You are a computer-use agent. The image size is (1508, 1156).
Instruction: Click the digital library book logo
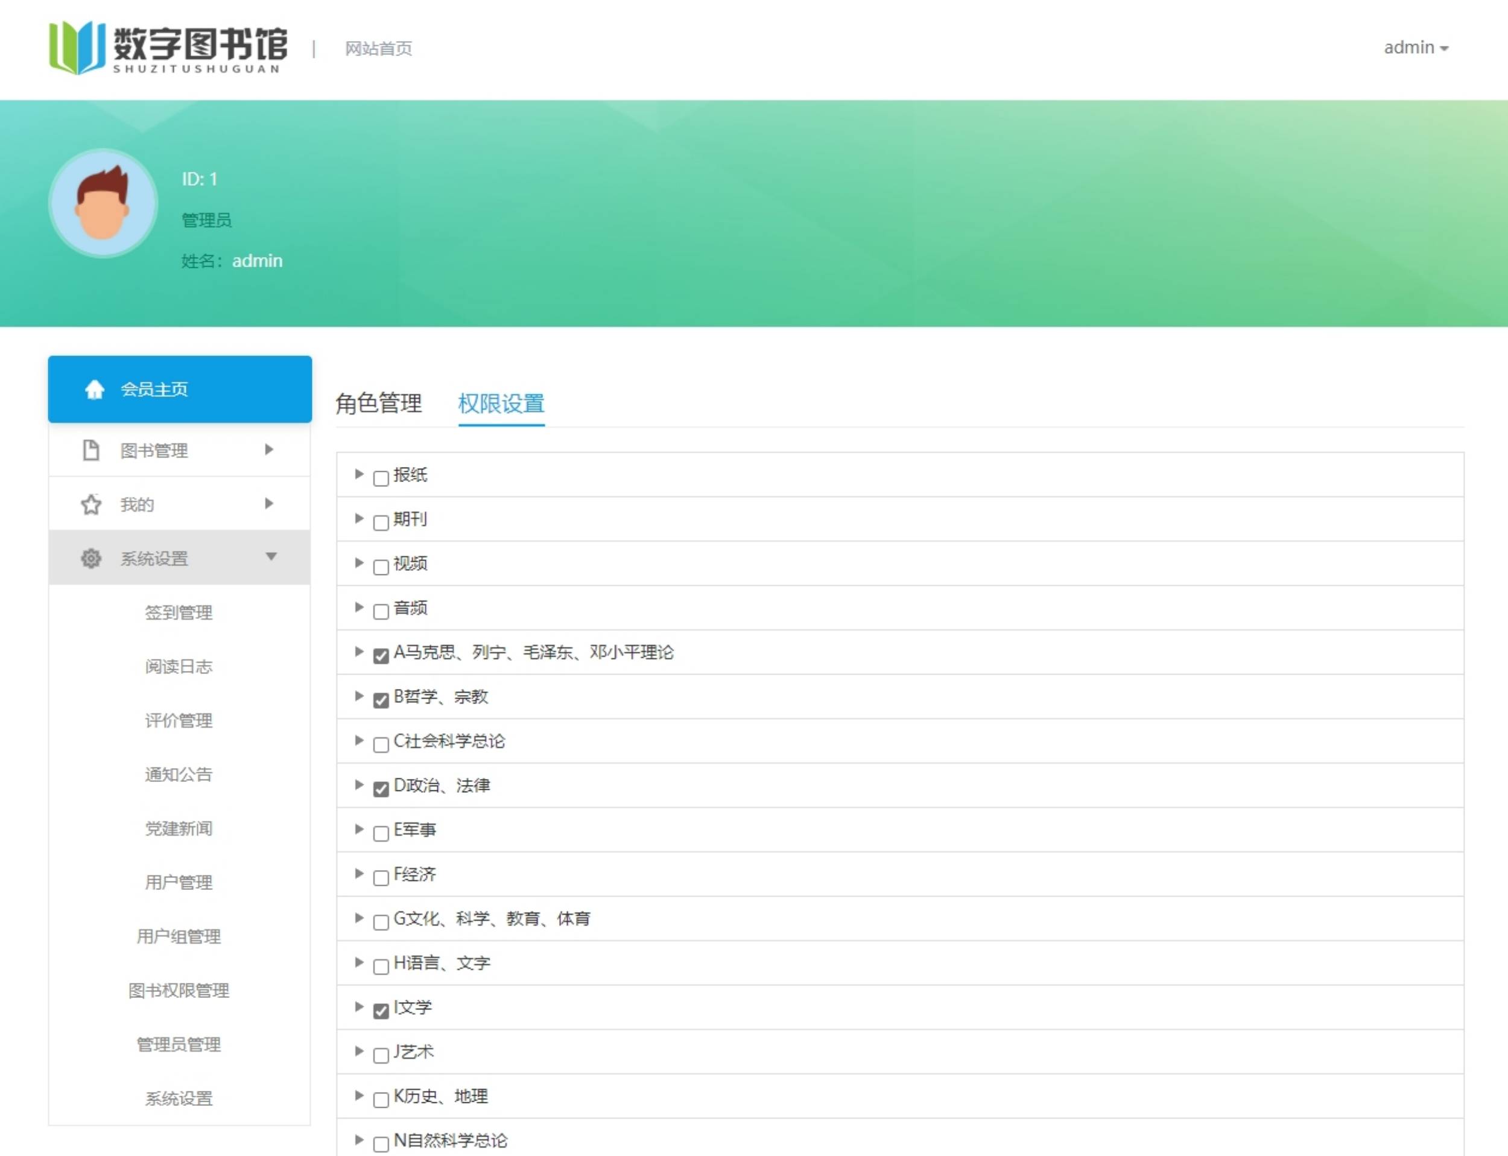(77, 48)
